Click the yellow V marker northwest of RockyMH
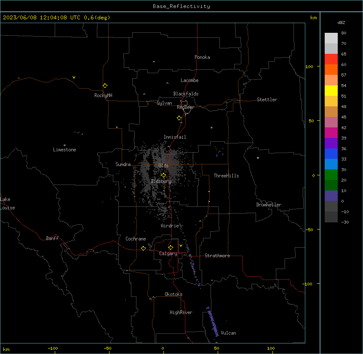The height and width of the screenshot is (354, 363). pos(74,77)
